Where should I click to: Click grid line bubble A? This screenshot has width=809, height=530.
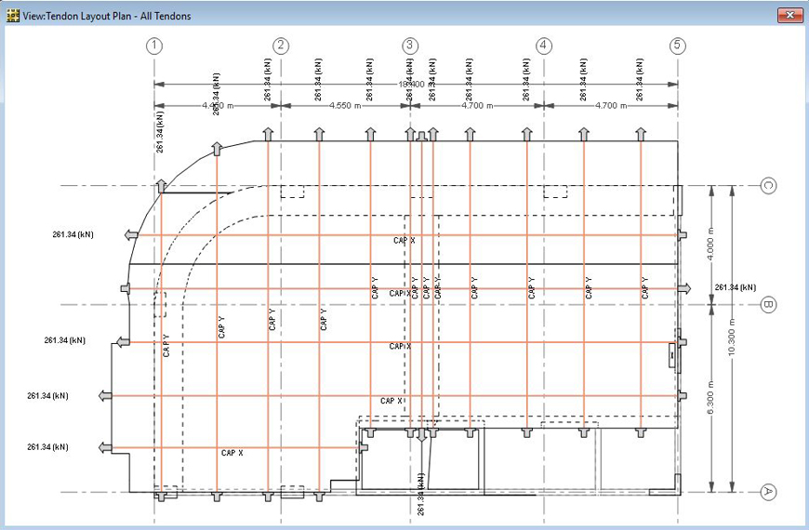coord(768,492)
